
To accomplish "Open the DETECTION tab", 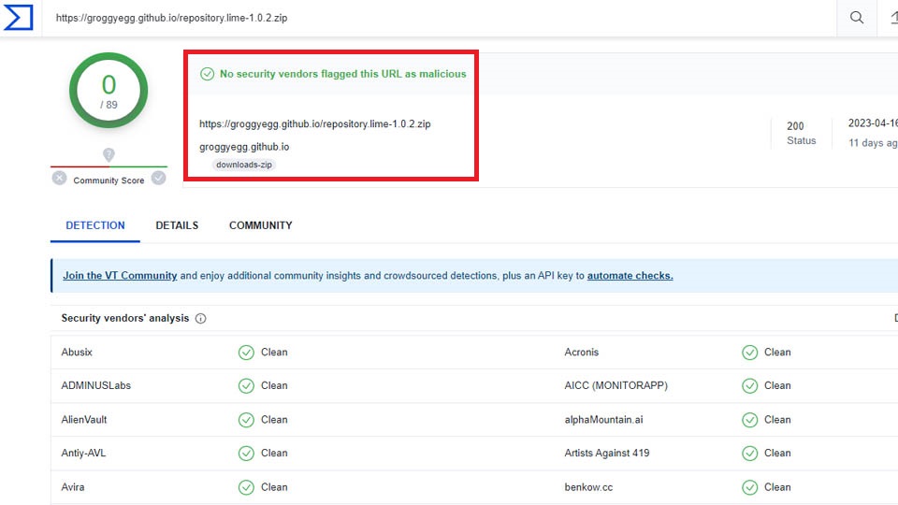I will [x=95, y=225].
